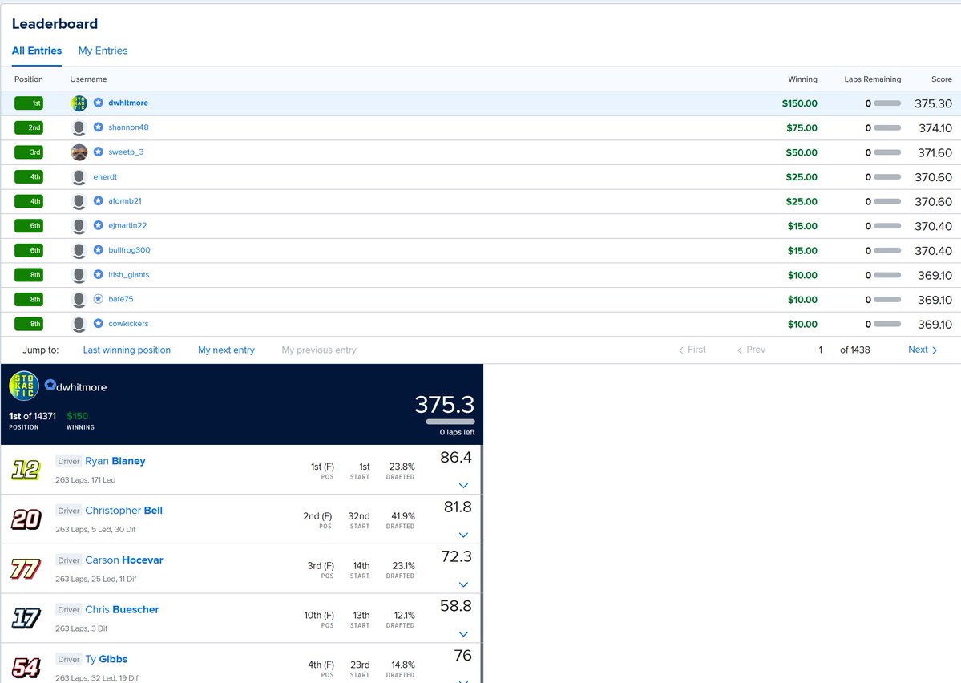The height and width of the screenshot is (683, 961).
Task: Click the 374.10 score value
Action: 935,128
